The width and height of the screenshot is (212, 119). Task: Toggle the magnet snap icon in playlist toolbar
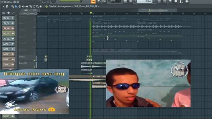point(7,6)
